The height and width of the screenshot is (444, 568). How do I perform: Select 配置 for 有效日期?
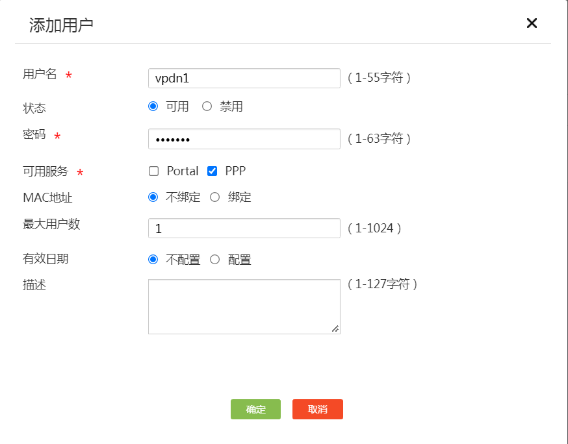pyautogui.click(x=215, y=260)
